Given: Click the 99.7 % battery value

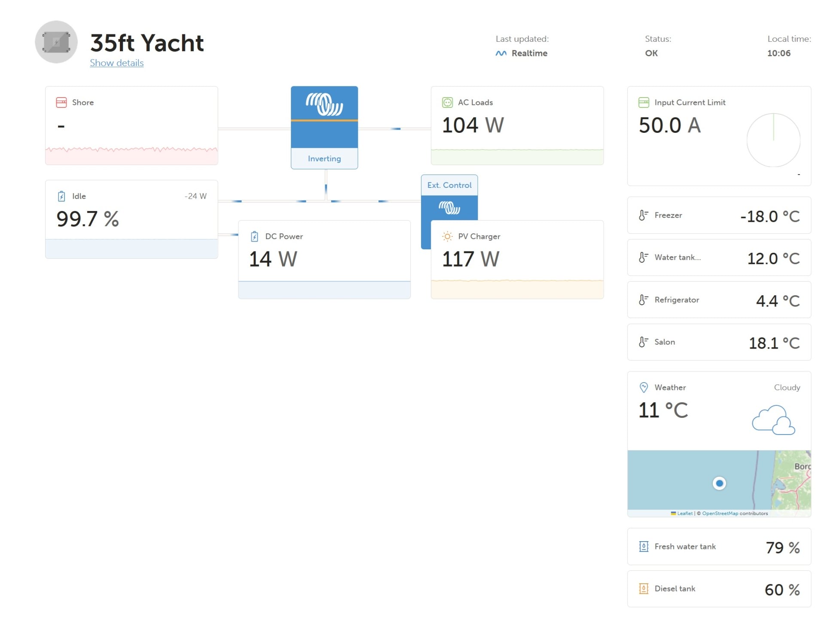Looking at the screenshot, I should pos(88,219).
